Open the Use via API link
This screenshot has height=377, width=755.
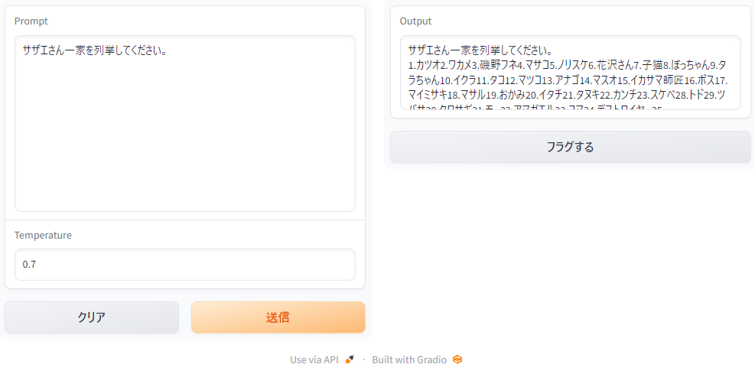(x=314, y=359)
